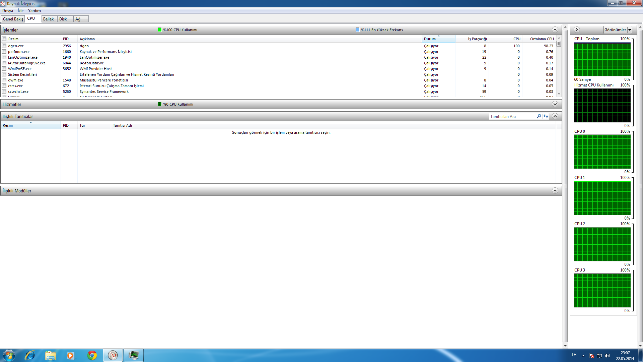Click the refresh icon beside the search box
This screenshot has height=362, width=643.
point(546,116)
